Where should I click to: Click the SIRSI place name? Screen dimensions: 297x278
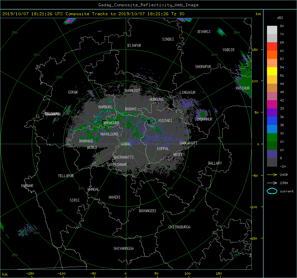tap(75, 200)
